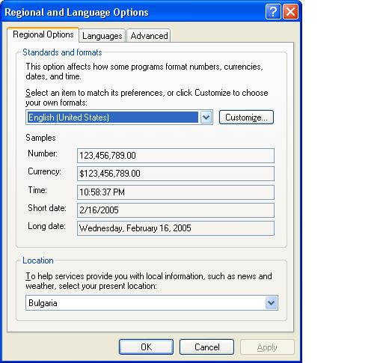Click the Long date sample field
The image size is (383, 363).
176,228
